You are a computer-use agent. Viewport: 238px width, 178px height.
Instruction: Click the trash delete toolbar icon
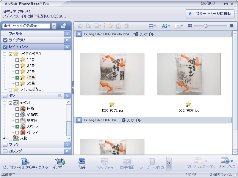pyautogui.click(x=127, y=26)
